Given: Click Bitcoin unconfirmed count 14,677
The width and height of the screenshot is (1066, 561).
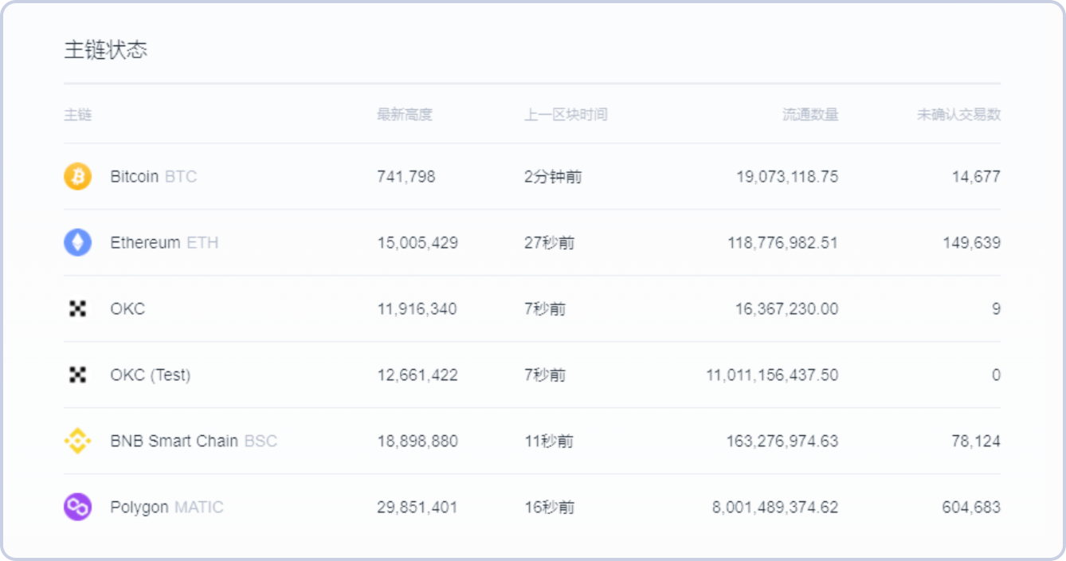Looking at the screenshot, I should pyautogui.click(x=976, y=176).
